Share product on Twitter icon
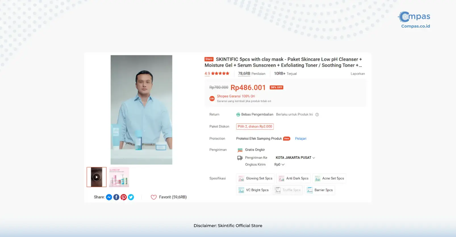This screenshot has height=237, width=456. click(x=131, y=197)
